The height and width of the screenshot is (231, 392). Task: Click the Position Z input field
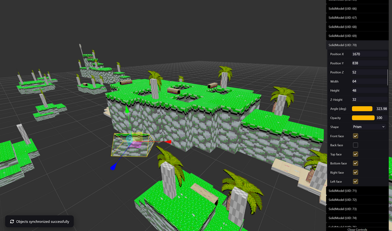coord(370,72)
